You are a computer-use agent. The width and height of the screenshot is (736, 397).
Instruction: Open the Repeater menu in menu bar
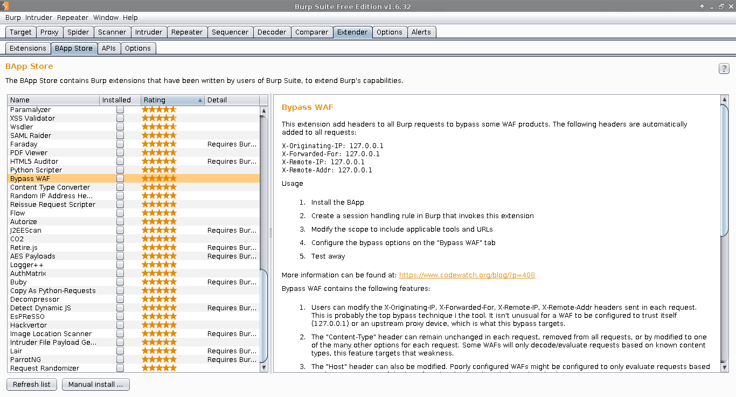click(73, 18)
